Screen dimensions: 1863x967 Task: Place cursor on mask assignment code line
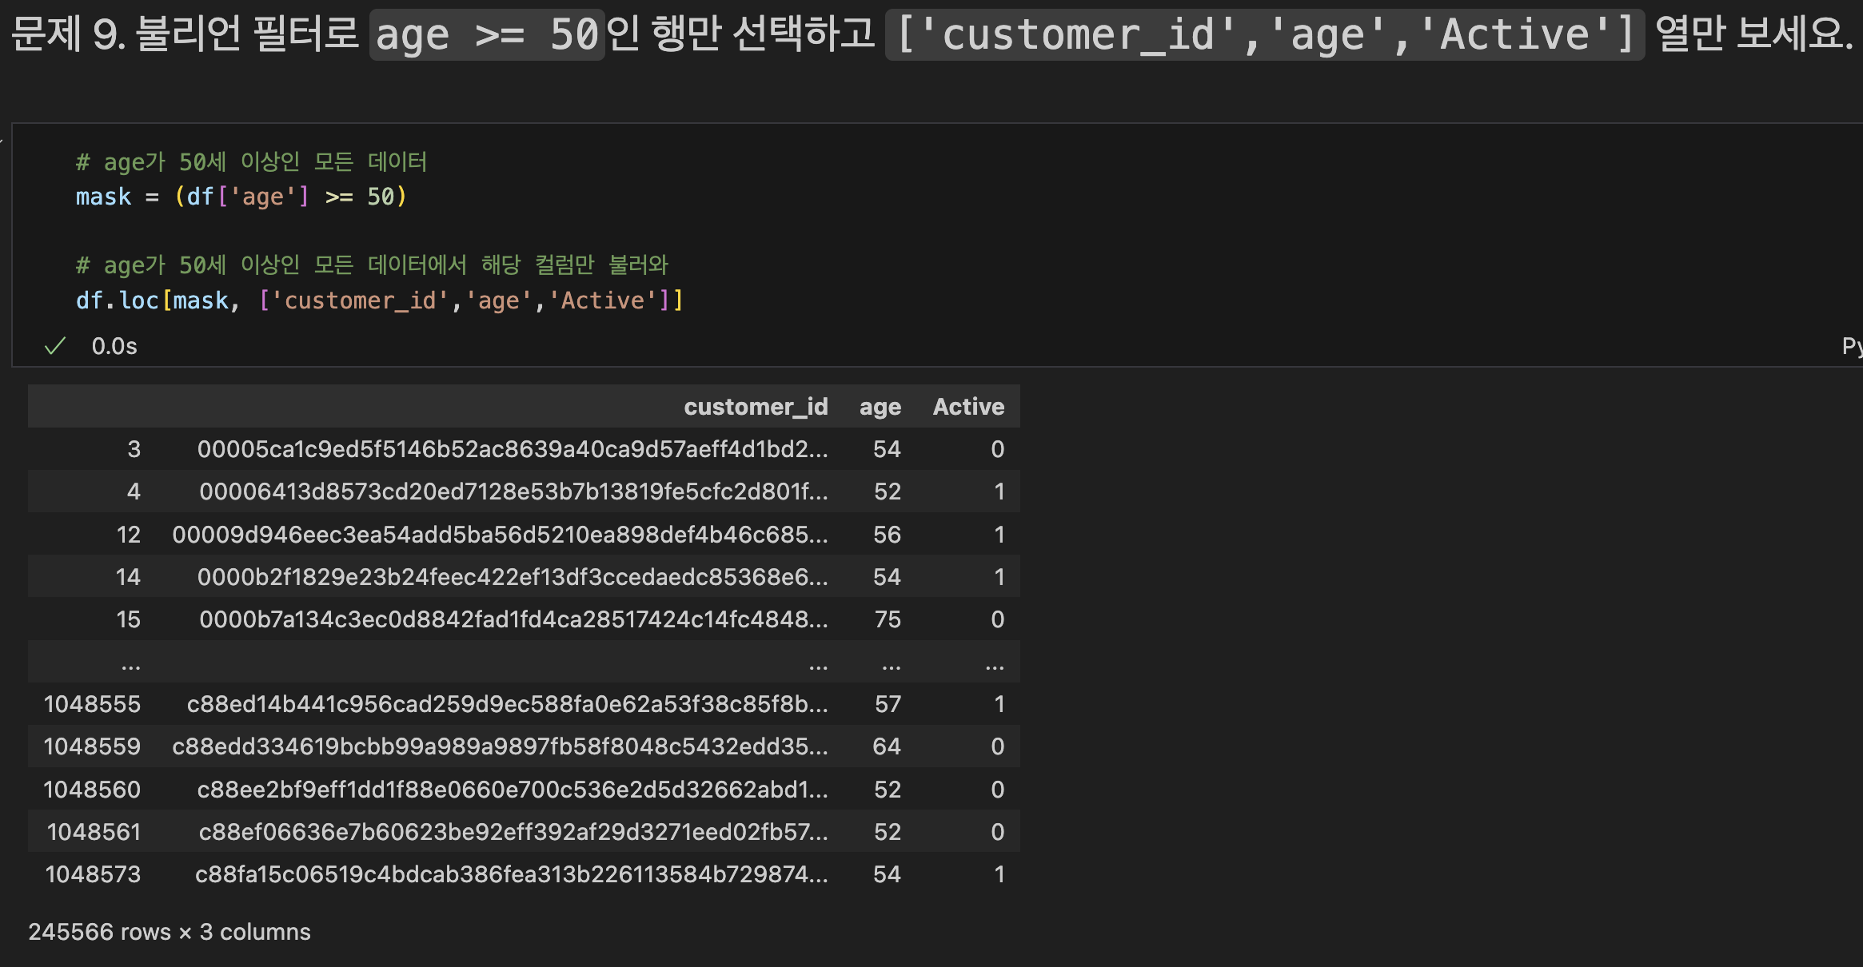click(x=241, y=197)
